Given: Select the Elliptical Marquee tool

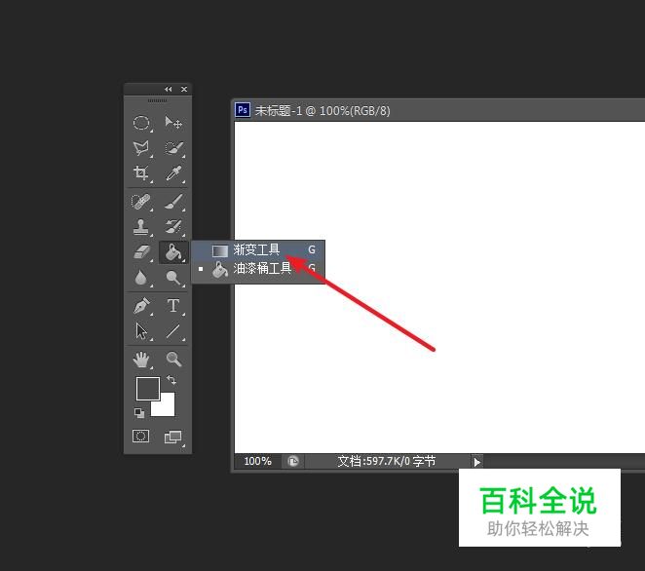Looking at the screenshot, I should (141, 123).
